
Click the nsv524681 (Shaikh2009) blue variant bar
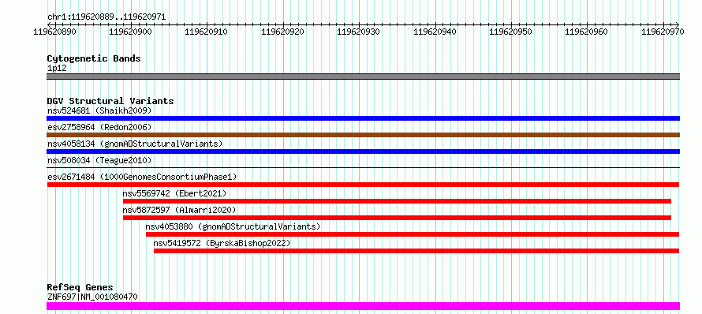pyautogui.click(x=363, y=118)
